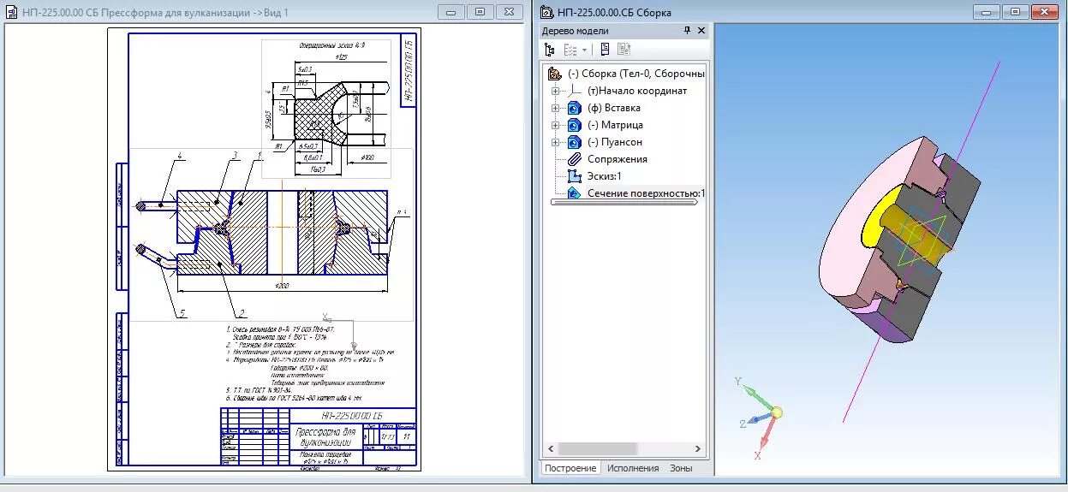
Task: Minimize the НП-225.00.00.СБ Сборка window
Action: pos(987,12)
